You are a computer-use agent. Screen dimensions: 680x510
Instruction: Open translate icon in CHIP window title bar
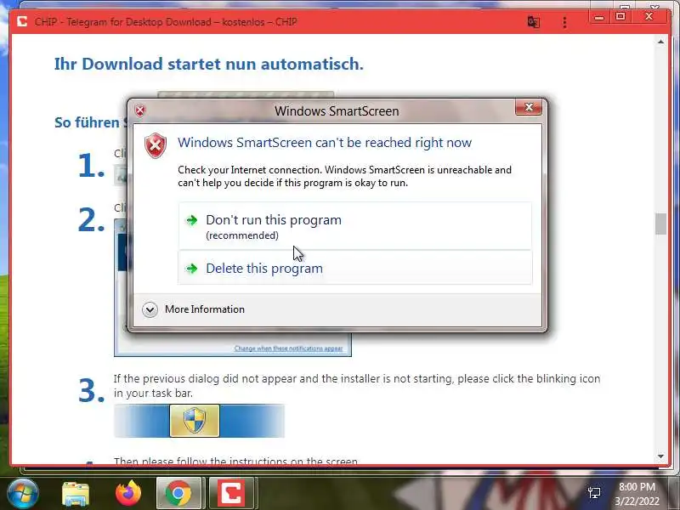[534, 22]
